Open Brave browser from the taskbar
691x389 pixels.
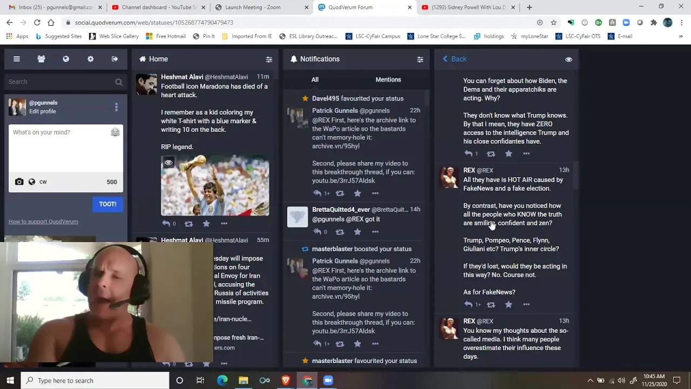pyautogui.click(x=286, y=380)
